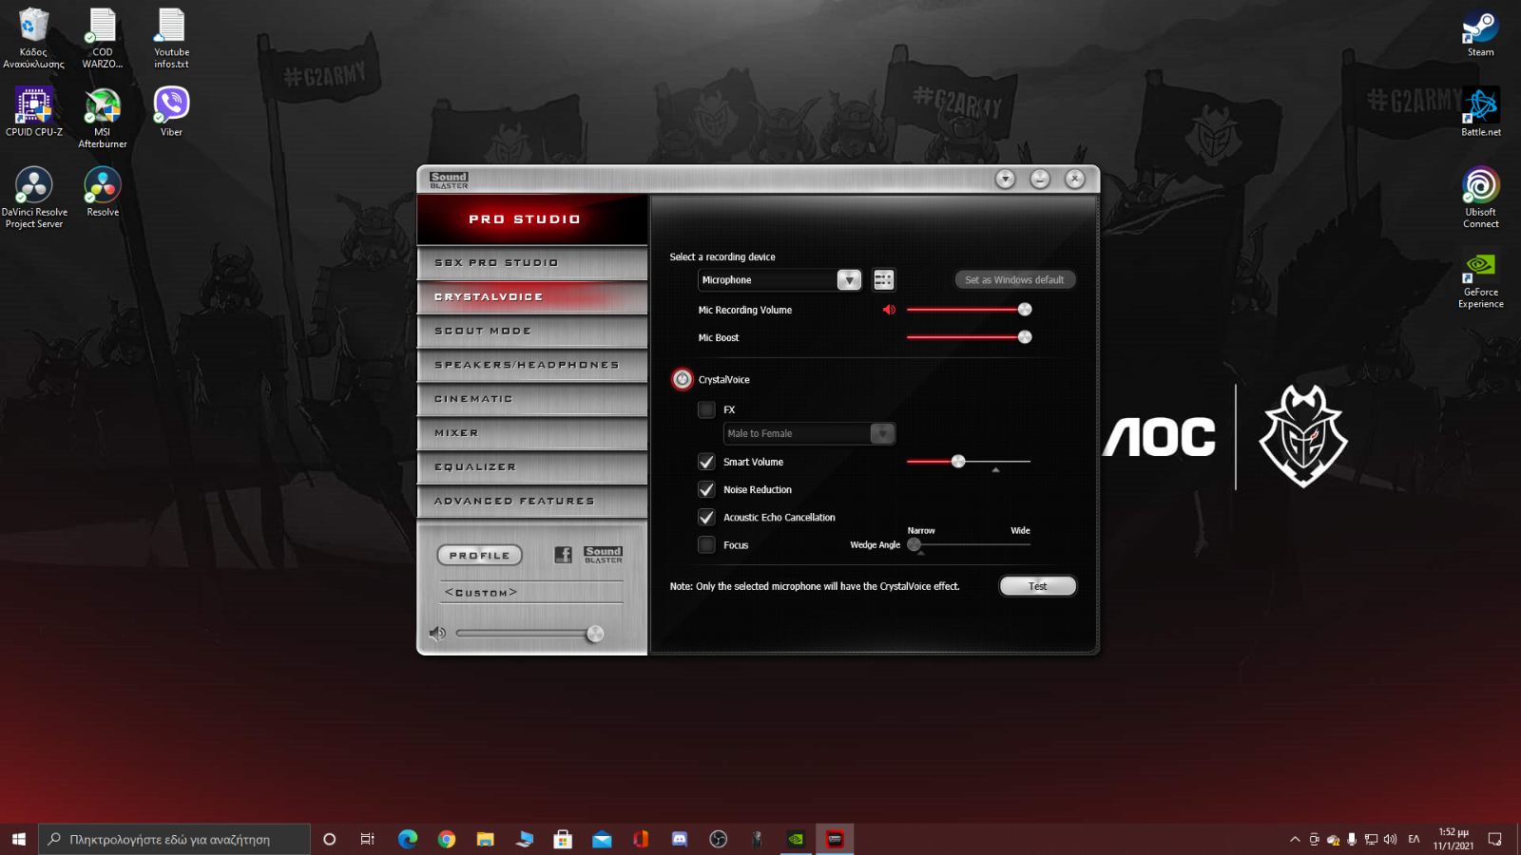Open the Speakers/Headphones section
Image resolution: width=1521 pixels, height=855 pixels.
[532, 366]
